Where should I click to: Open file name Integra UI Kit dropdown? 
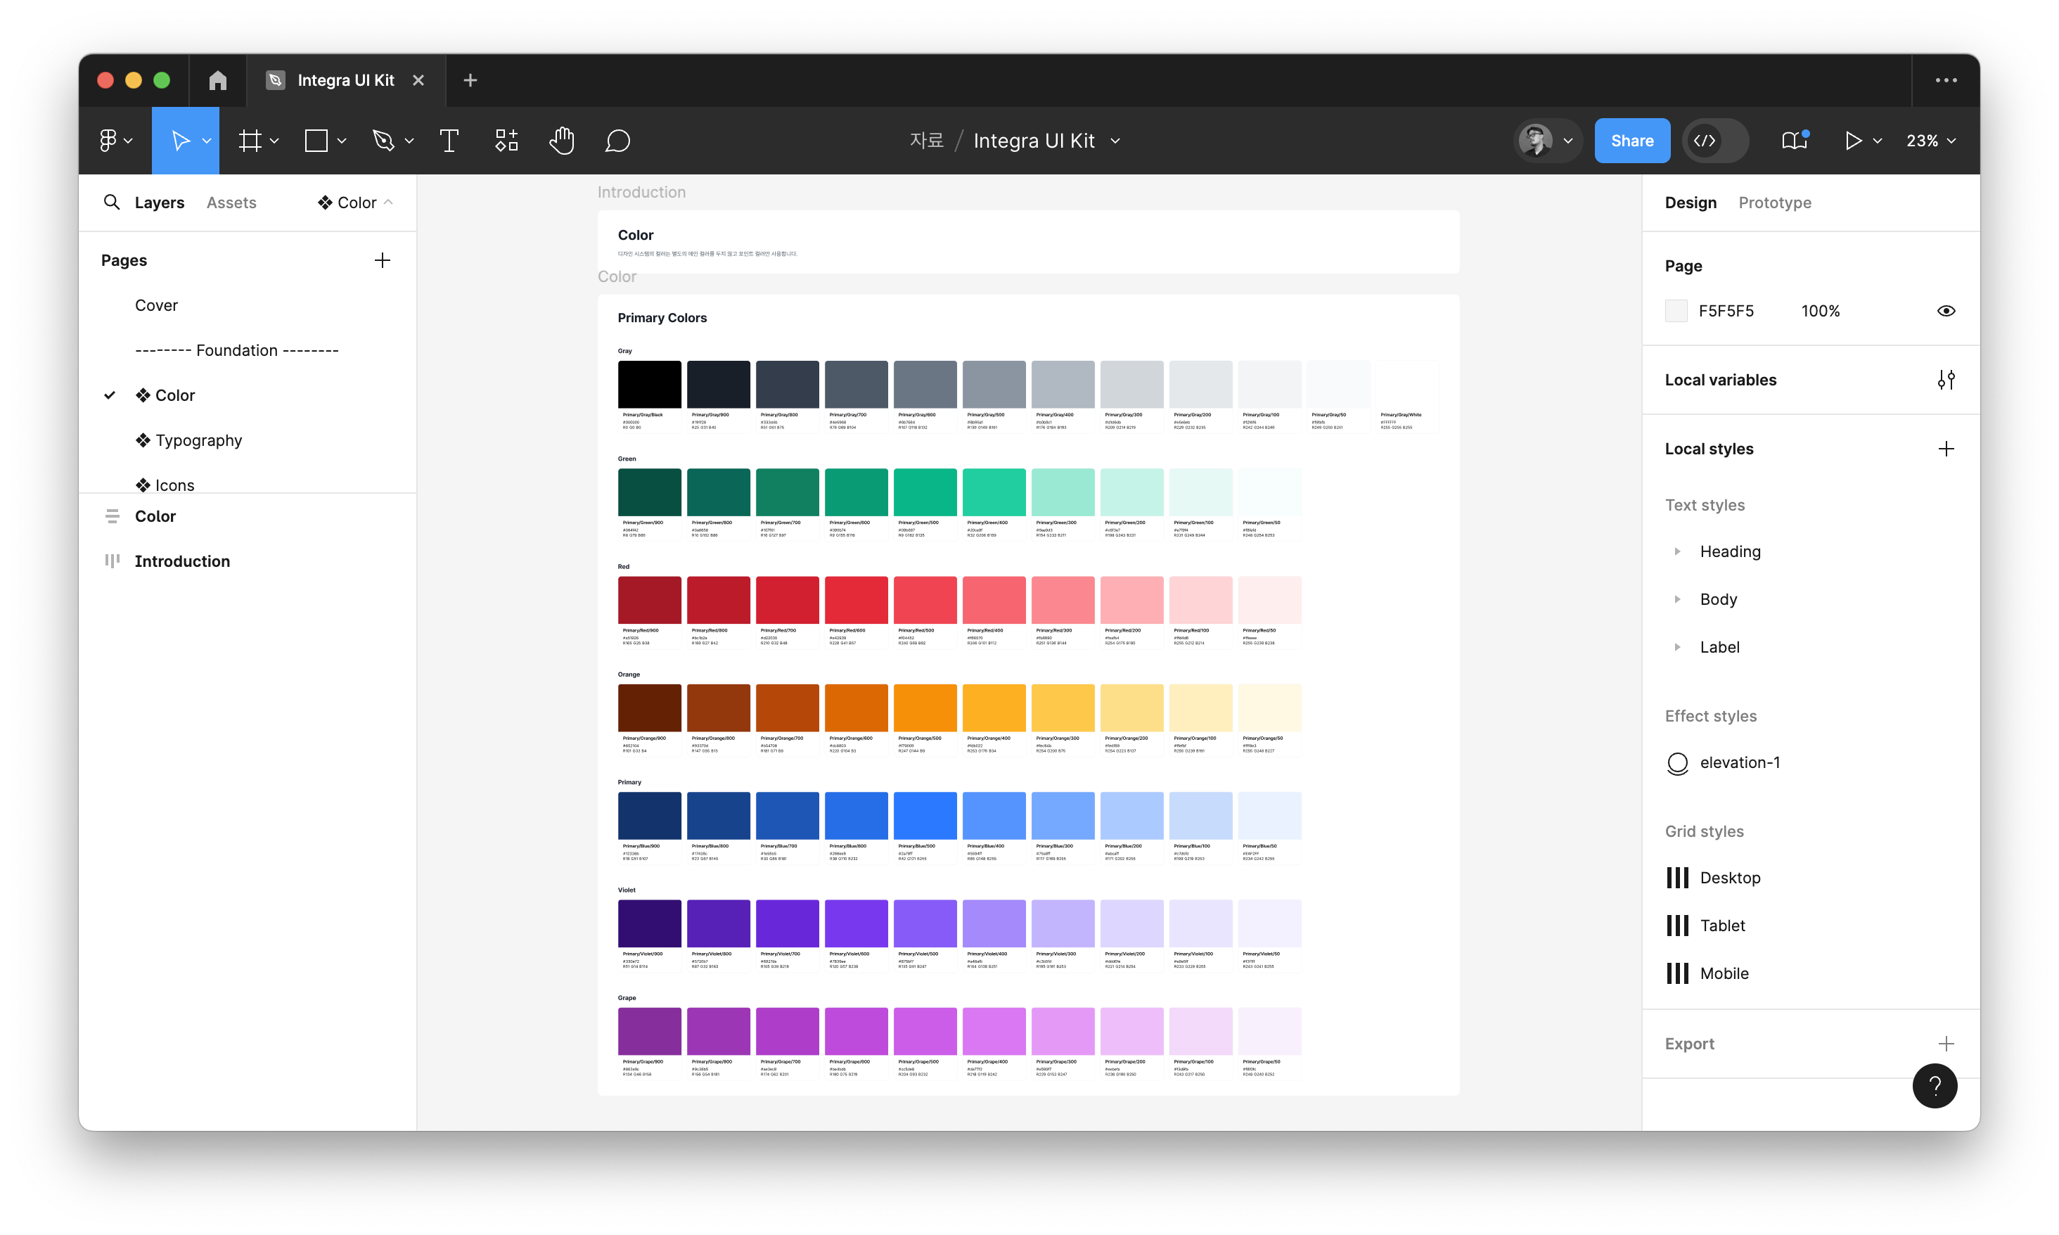[1115, 141]
